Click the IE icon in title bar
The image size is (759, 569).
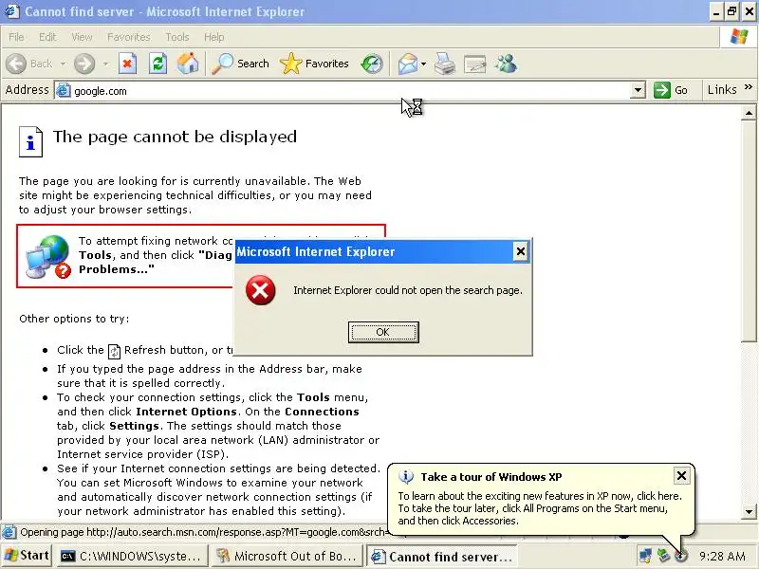(x=11, y=11)
